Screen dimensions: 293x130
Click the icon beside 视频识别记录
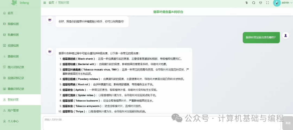pos(5,78)
